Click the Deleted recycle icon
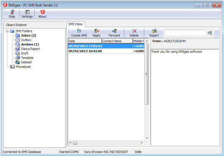224x156 pixels. (17, 62)
